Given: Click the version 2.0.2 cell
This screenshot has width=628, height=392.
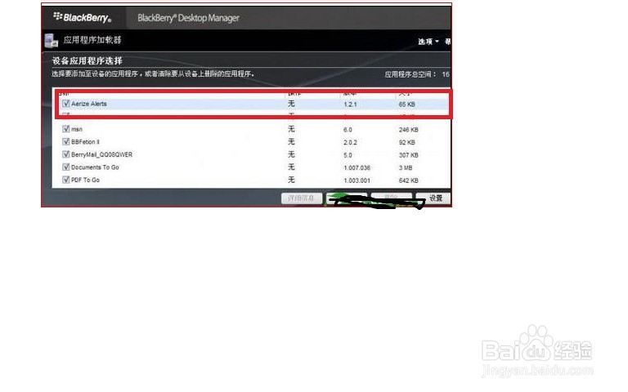Looking at the screenshot, I should point(350,142).
